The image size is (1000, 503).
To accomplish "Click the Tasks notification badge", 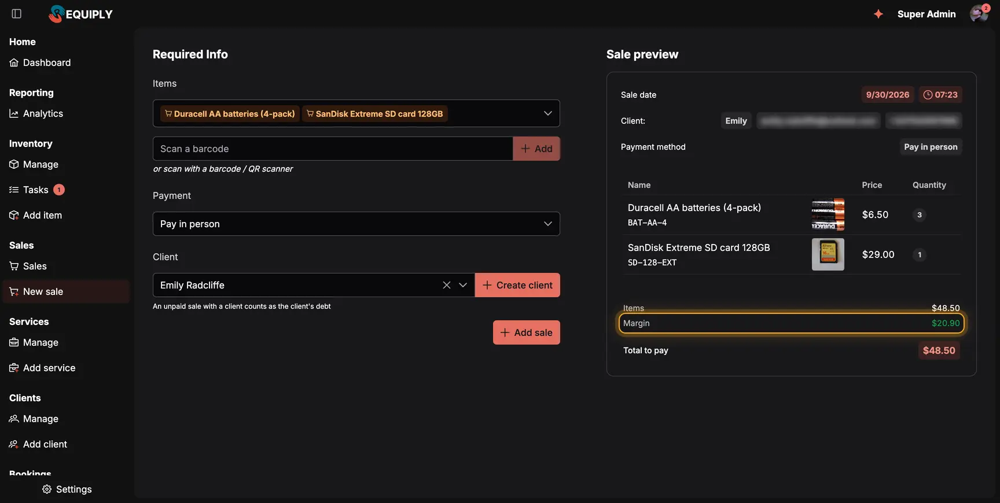I will pyautogui.click(x=59, y=190).
